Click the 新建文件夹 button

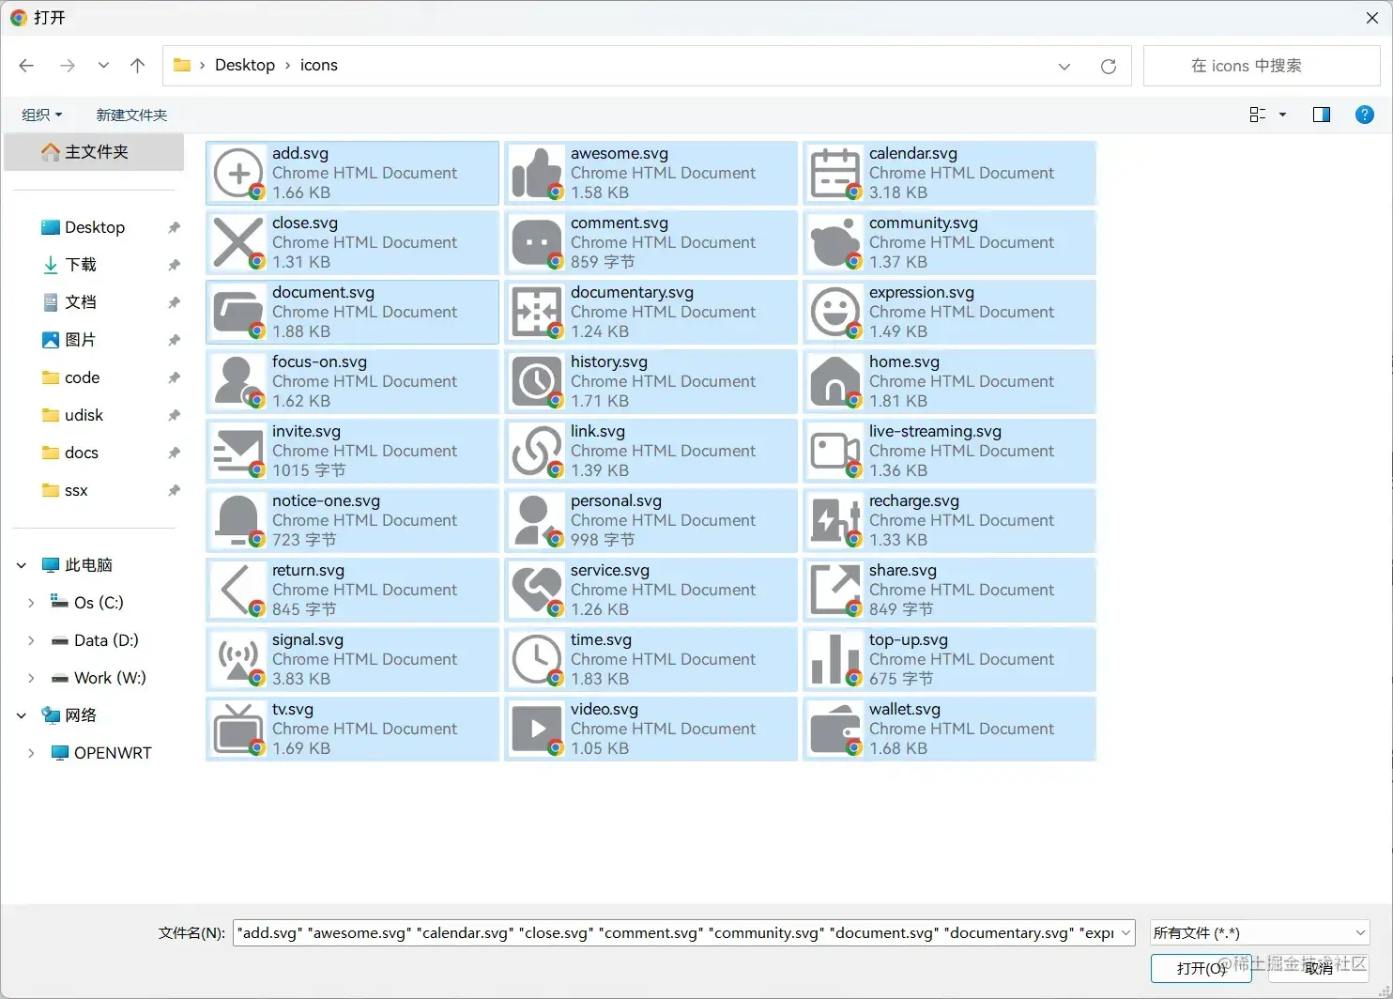point(131,115)
